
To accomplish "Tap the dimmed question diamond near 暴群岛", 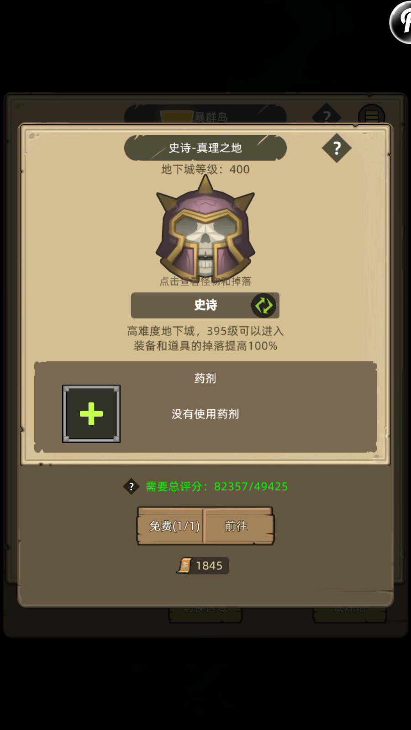I will (327, 116).
